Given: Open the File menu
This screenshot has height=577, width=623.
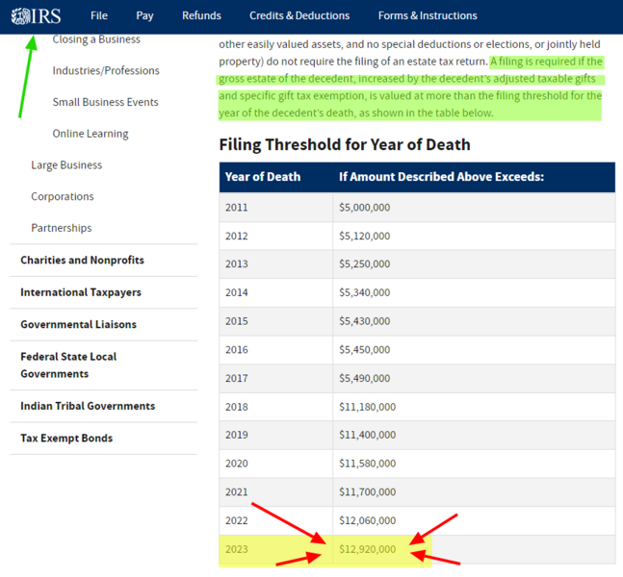Looking at the screenshot, I should 99,15.
